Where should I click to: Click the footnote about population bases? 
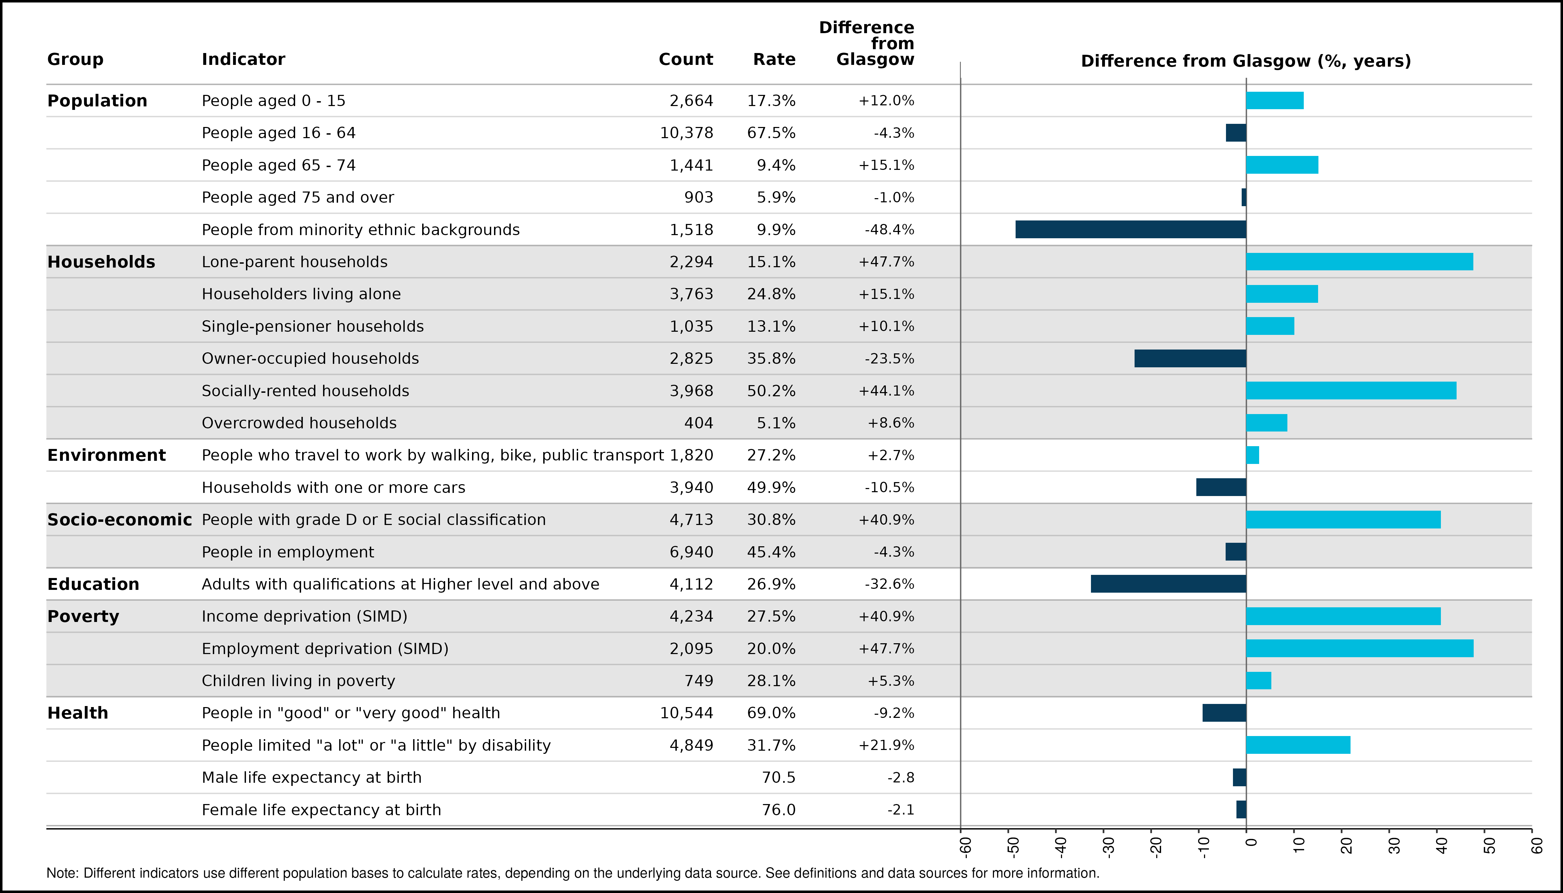pos(572,873)
